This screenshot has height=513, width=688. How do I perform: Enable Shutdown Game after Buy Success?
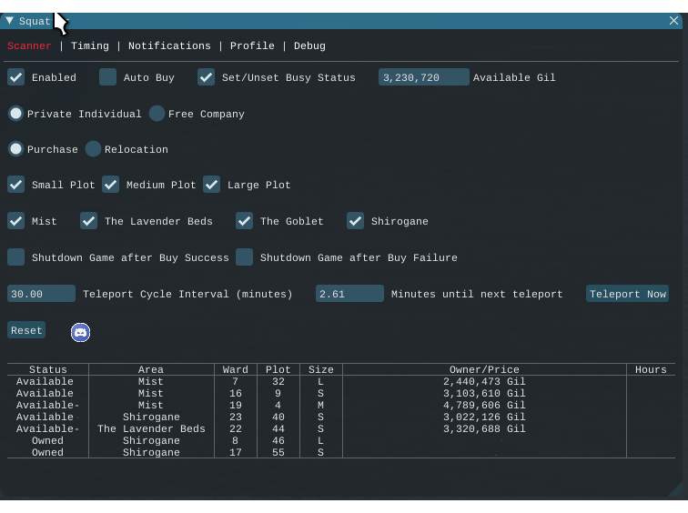16,257
